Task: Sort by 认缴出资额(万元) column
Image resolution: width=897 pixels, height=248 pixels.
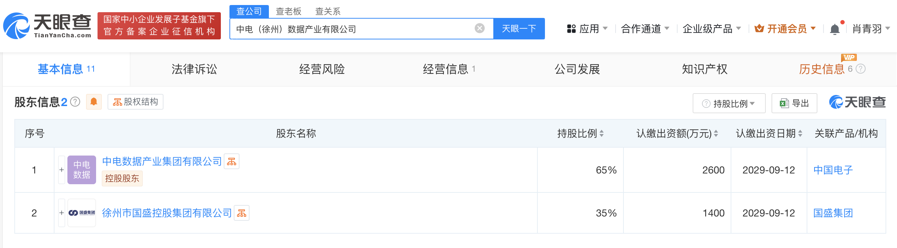Action: (x=677, y=134)
